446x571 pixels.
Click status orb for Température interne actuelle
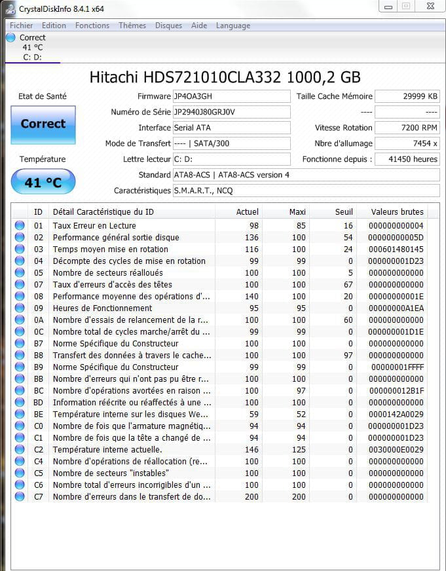[x=20, y=449]
